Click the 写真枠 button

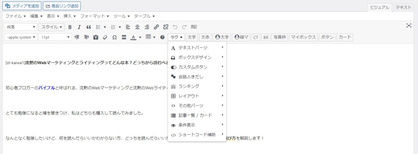pyautogui.click(x=280, y=37)
